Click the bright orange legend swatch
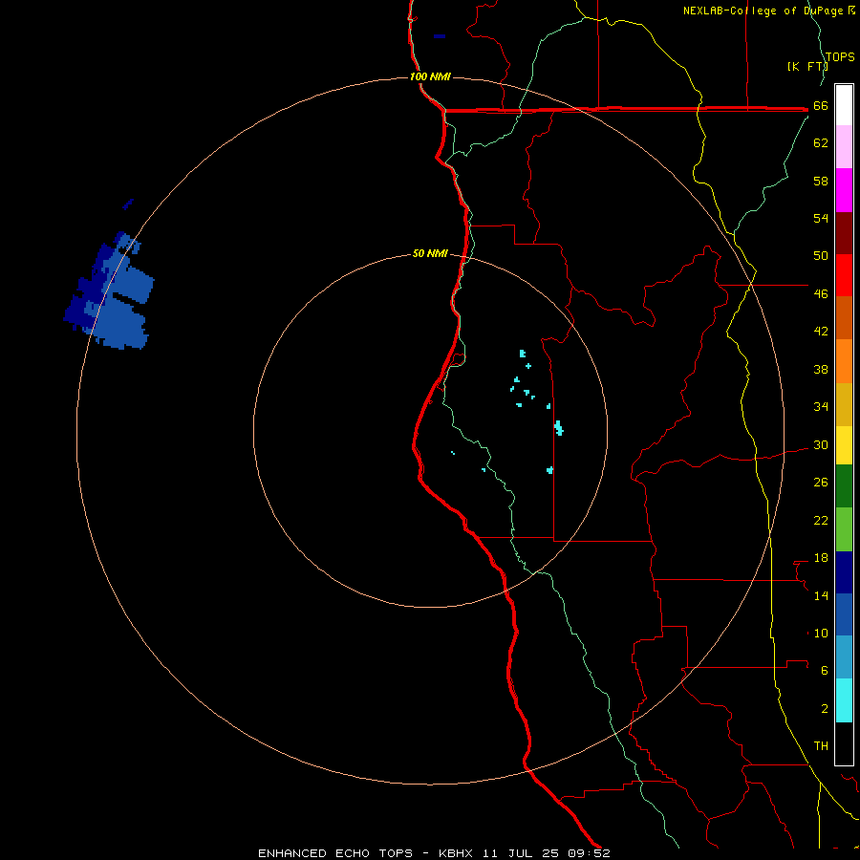Image resolution: width=860 pixels, height=860 pixels. tap(844, 361)
